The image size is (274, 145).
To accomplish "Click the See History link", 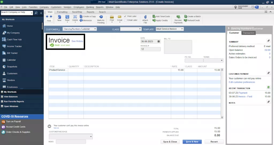I will (x=77, y=41).
